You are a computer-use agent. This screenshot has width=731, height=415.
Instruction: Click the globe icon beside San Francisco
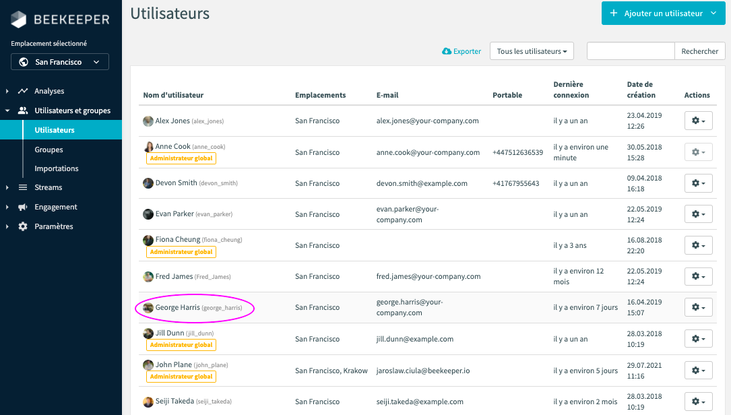tap(24, 62)
